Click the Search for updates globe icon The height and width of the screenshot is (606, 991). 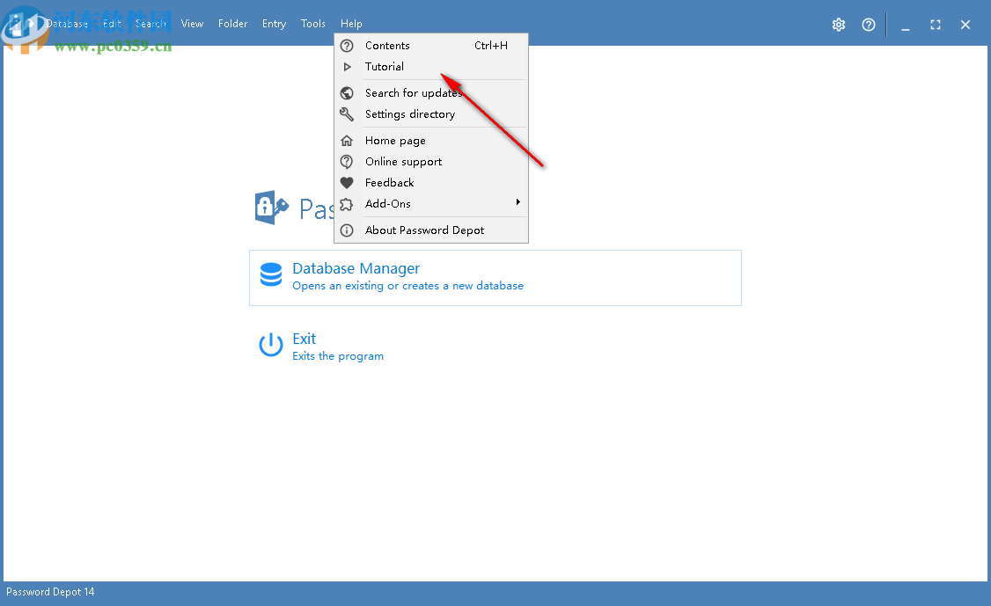347,92
